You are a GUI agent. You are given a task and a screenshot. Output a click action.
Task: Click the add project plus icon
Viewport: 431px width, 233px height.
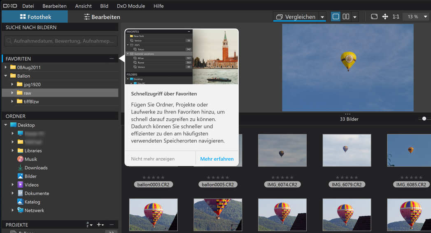pyautogui.click(x=100, y=225)
